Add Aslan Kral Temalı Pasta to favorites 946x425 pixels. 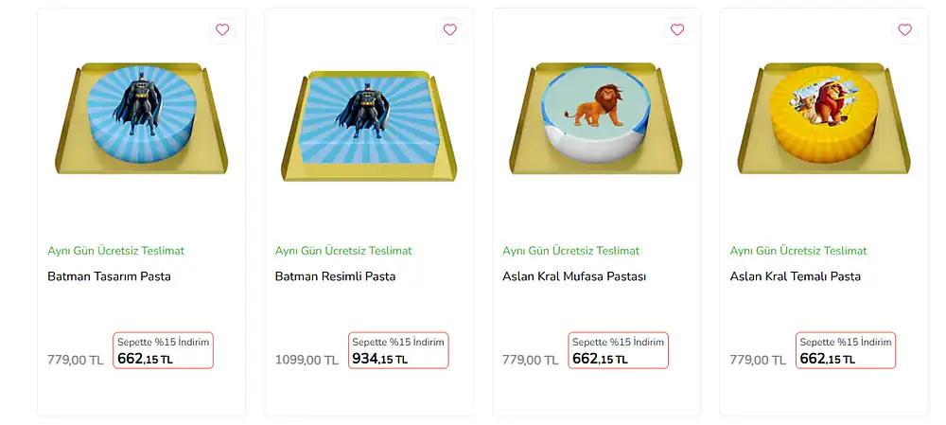904,29
